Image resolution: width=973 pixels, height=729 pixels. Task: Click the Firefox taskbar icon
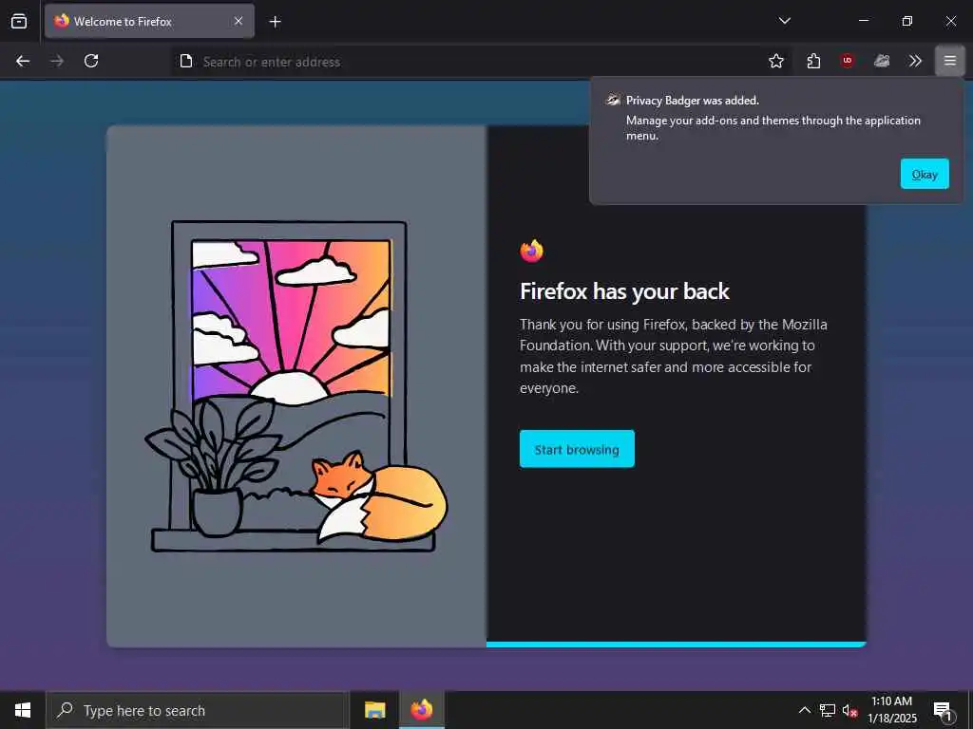pos(421,710)
